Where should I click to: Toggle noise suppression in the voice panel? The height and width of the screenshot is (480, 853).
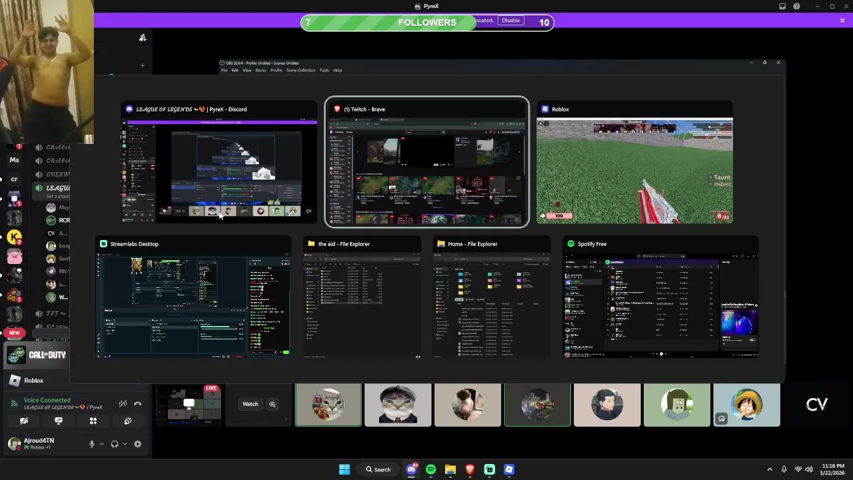(x=123, y=404)
